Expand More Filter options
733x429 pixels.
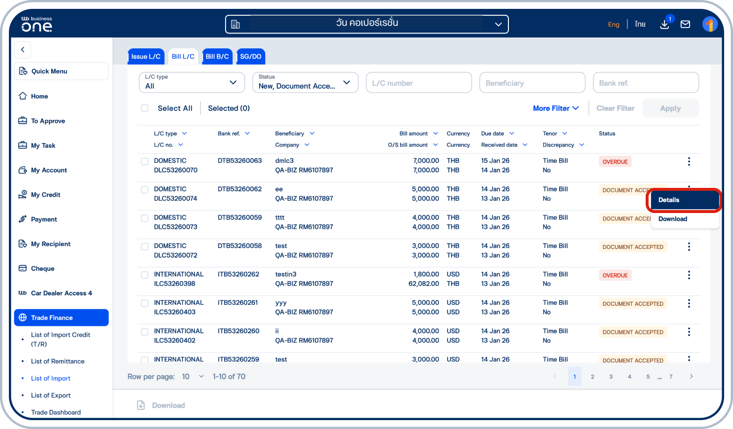[x=556, y=108]
